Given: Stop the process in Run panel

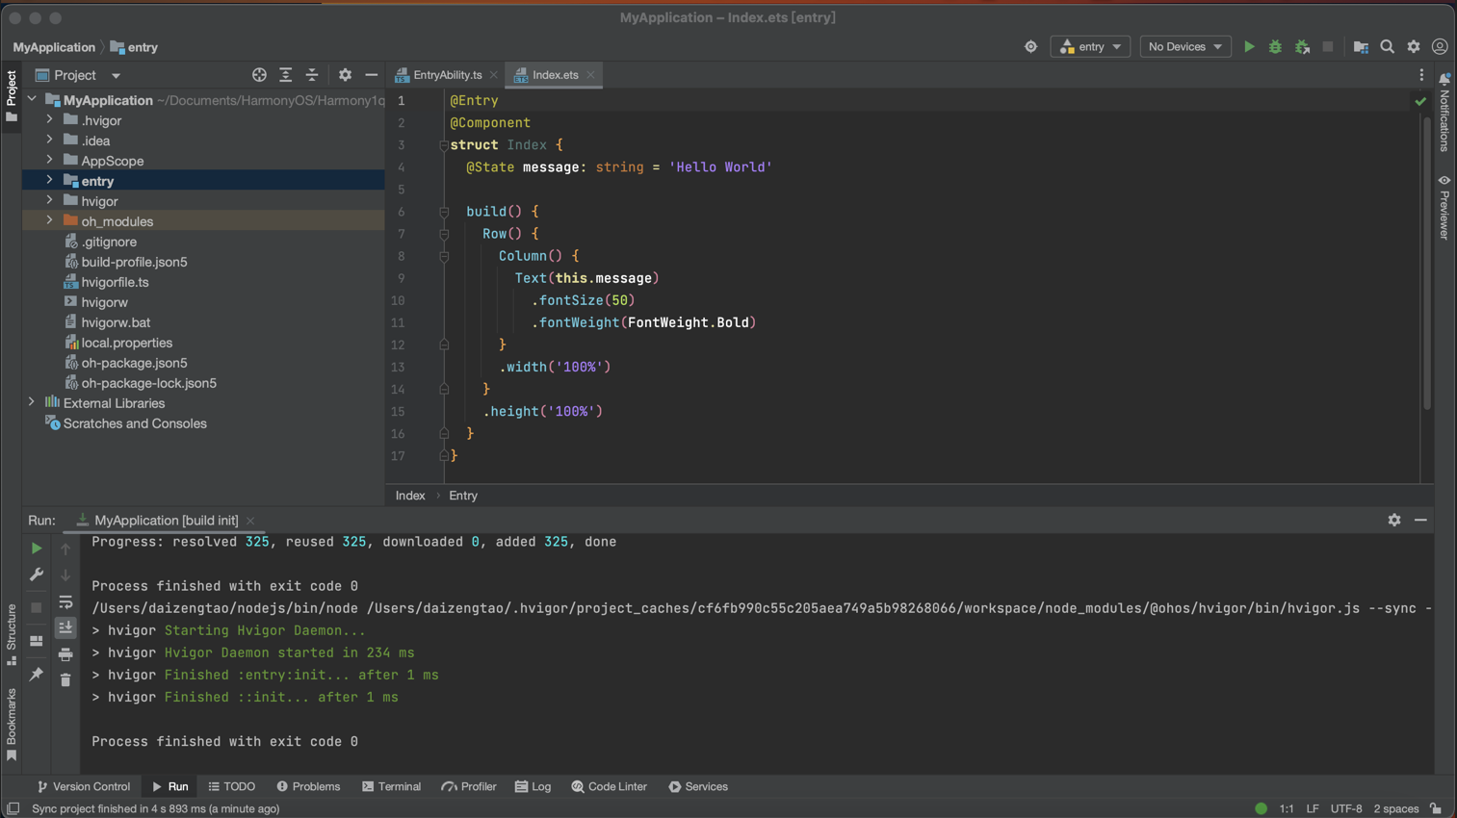Looking at the screenshot, I should tap(37, 607).
